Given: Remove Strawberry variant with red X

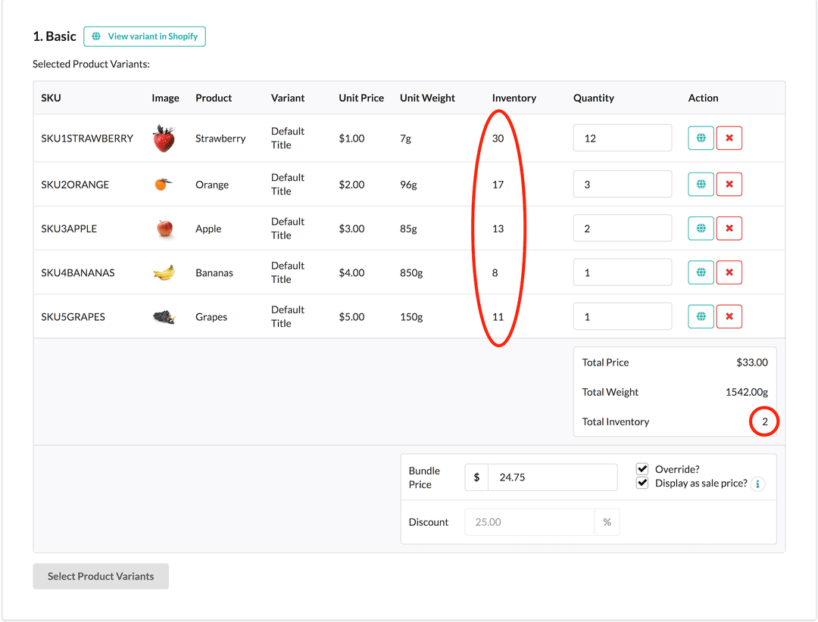Looking at the screenshot, I should point(729,138).
